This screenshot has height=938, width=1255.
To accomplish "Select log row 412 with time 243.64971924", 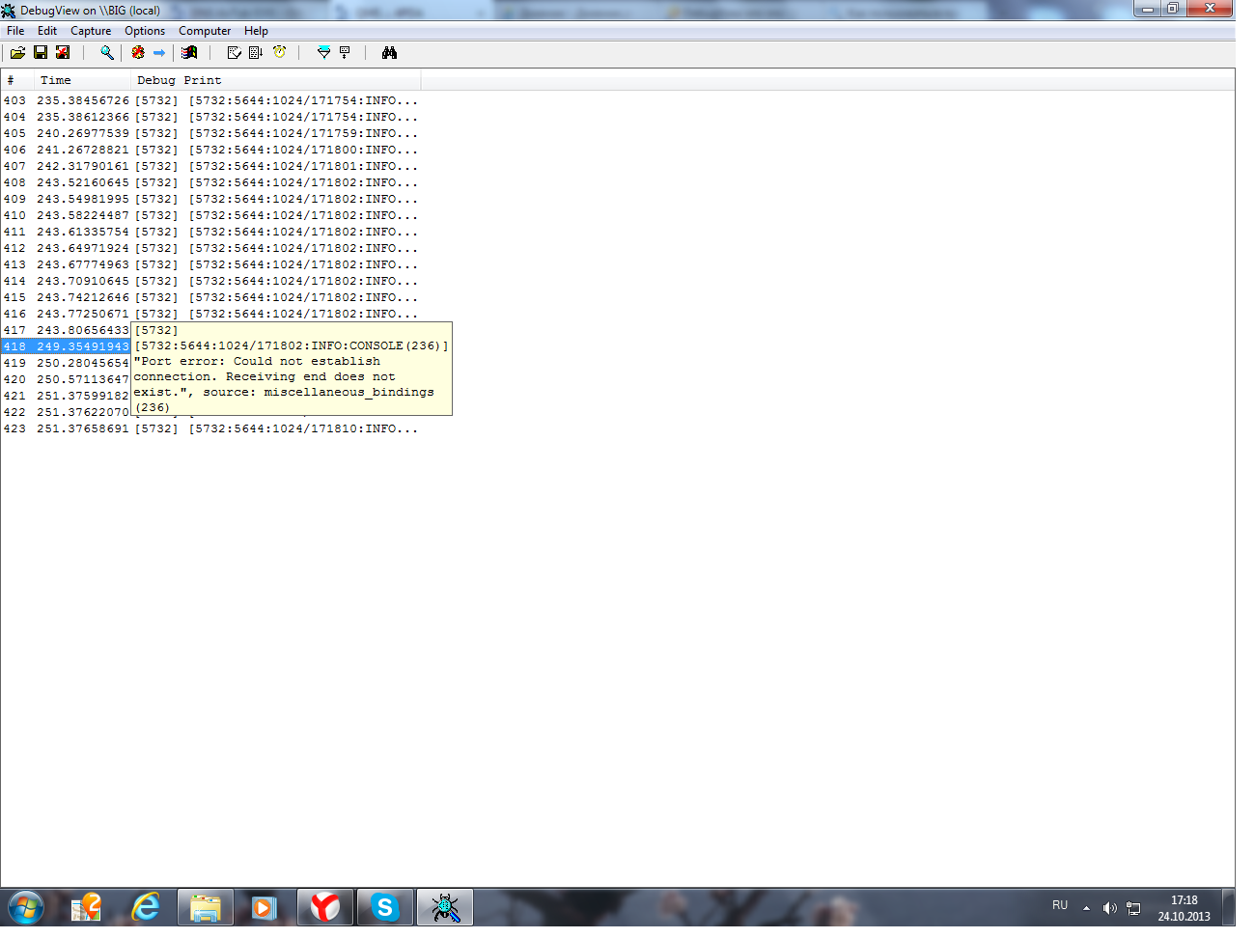I will (x=211, y=248).
